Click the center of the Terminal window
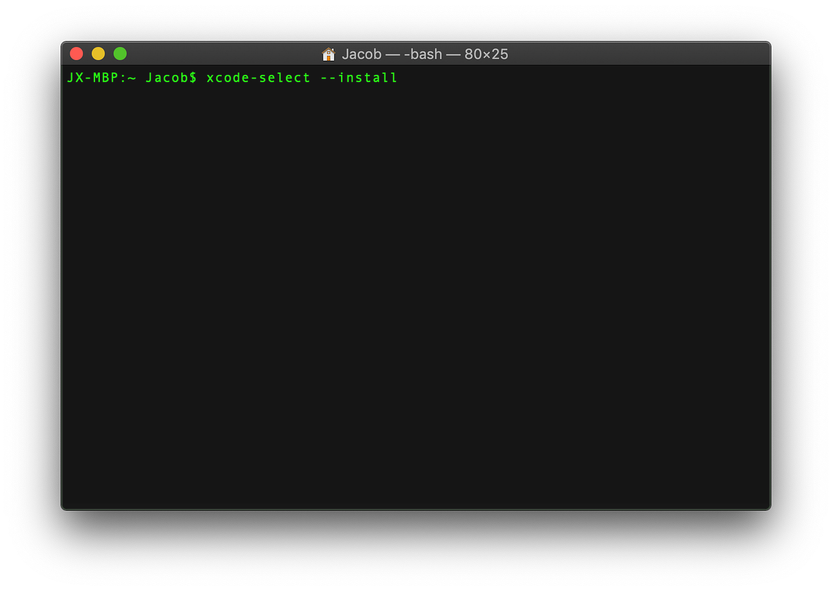Screen dimensions: 832x591 tap(416, 275)
